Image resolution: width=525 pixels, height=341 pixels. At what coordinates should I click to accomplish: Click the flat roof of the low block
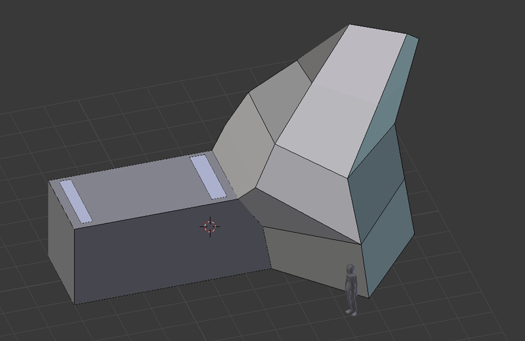coord(138,188)
